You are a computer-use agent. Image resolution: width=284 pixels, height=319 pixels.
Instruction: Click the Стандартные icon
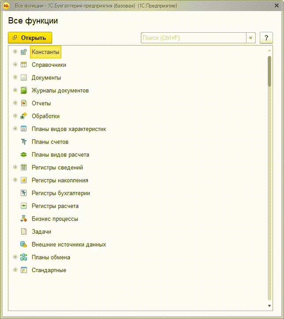tap(23, 270)
